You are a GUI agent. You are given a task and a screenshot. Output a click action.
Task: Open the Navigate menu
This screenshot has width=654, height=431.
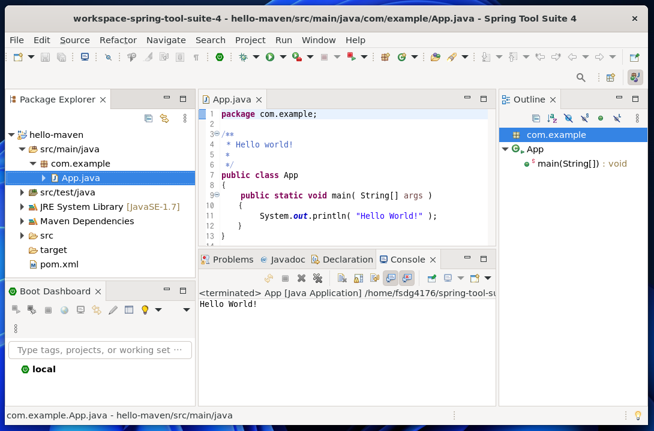click(166, 40)
